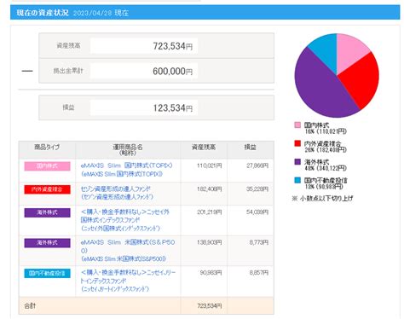Select the blue 国内不動産投信 type badge
The width and height of the screenshot is (404, 319).
47,273
